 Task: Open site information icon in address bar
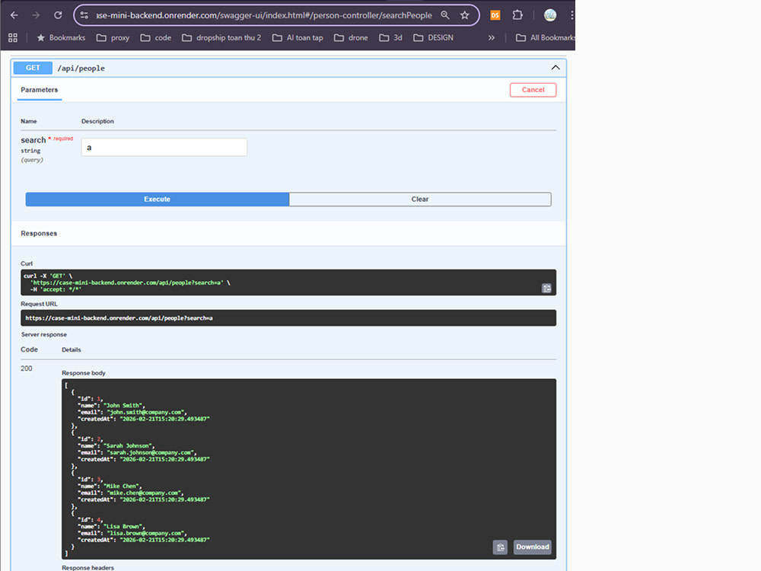(x=84, y=15)
